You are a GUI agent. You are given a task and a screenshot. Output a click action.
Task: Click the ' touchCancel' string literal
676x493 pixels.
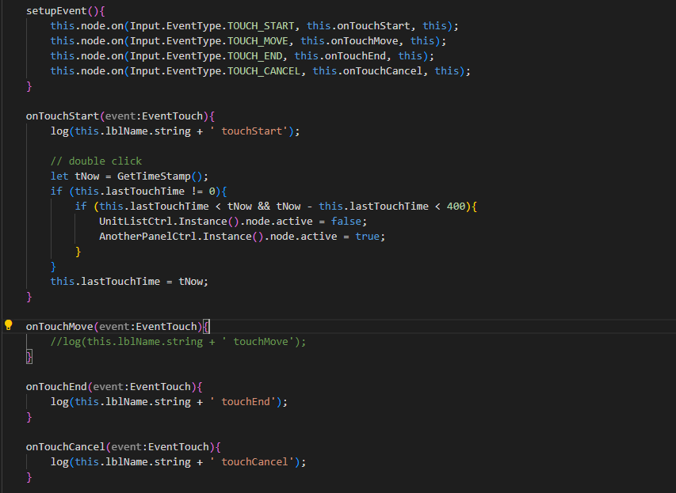click(252, 462)
